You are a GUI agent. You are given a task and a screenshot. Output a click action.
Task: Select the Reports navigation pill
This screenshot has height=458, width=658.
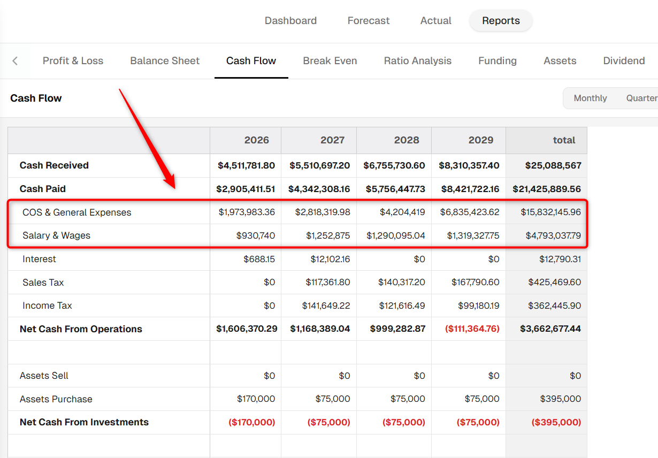pyautogui.click(x=501, y=21)
